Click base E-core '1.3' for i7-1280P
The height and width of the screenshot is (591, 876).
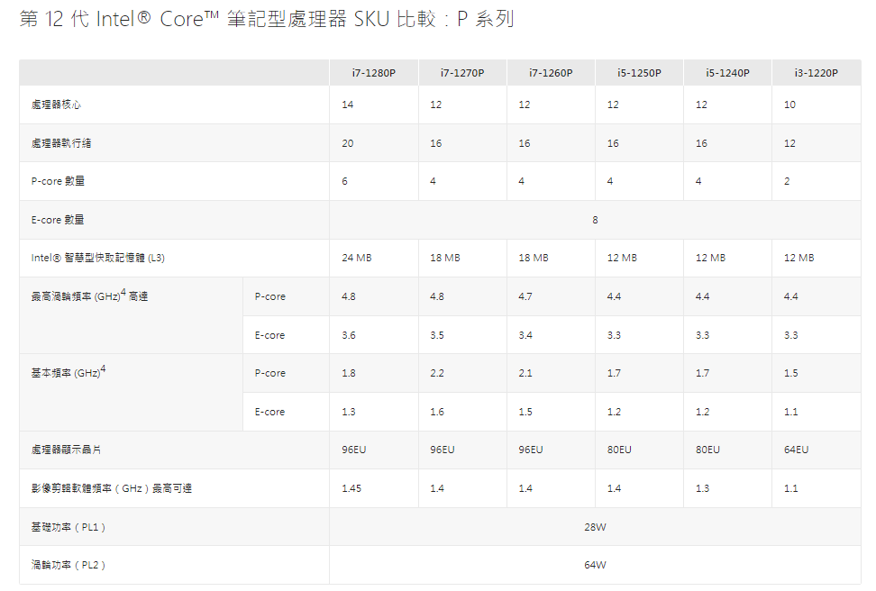click(349, 412)
